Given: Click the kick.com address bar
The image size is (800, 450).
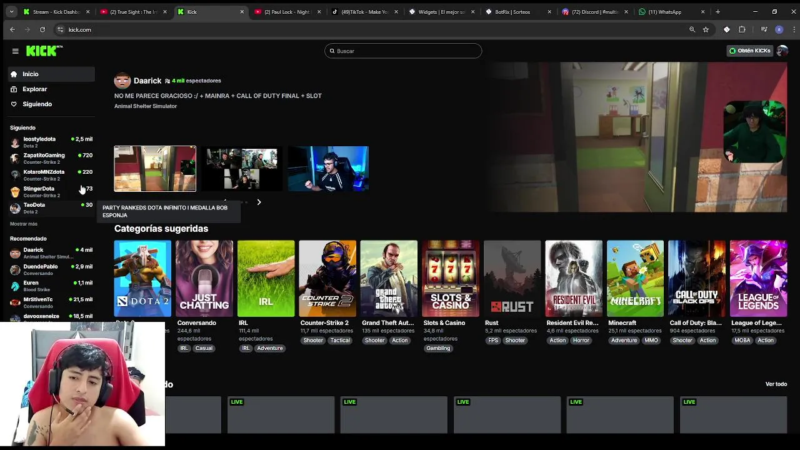Looking at the screenshot, I should coord(369,29).
